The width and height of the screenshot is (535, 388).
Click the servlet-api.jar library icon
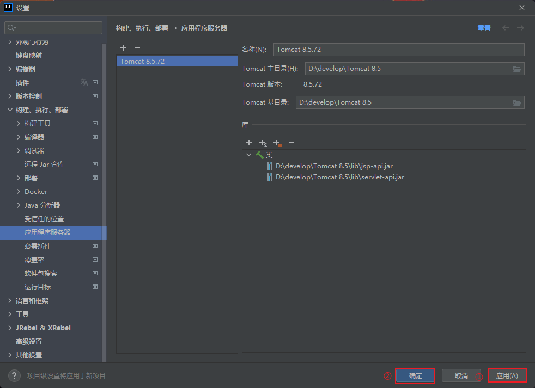(x=270, y=177)
